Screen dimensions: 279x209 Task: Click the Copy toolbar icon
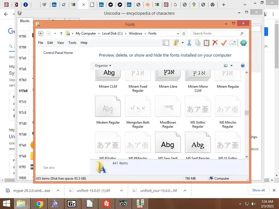click(x=198, y=43)
